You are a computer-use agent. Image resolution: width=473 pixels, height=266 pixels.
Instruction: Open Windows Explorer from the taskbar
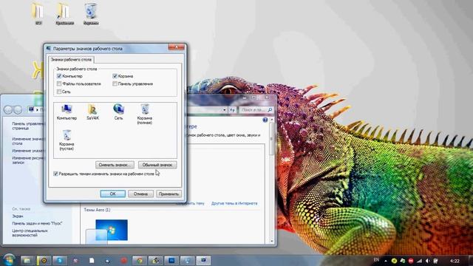click(27, 260)
